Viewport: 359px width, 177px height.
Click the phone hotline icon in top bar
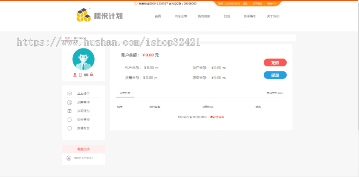(x=136, y=4)
